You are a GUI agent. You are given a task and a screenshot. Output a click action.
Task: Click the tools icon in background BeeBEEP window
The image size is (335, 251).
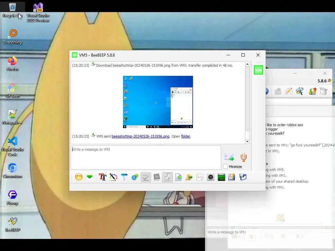300,92
